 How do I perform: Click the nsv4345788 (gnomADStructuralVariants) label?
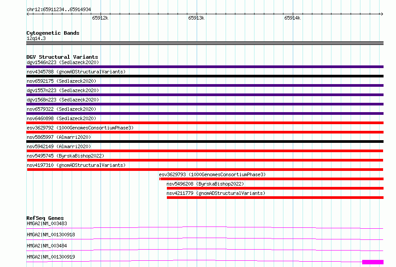click(76, 72)
